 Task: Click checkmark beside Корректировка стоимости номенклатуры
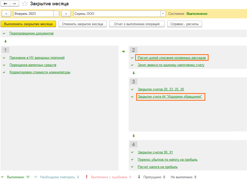(x=4, y=72)
